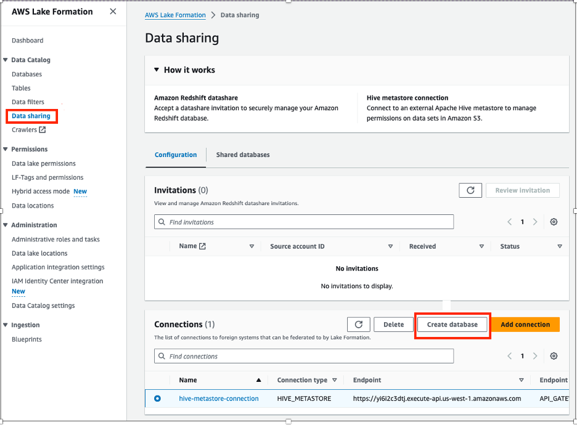Viewport: 577px width, 425px height.
Task: Focus the Find invitations search field
Action: click(x=304, y=222)
